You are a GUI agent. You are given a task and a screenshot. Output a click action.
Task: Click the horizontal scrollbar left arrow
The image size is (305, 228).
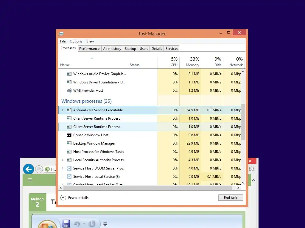[61, 188]
